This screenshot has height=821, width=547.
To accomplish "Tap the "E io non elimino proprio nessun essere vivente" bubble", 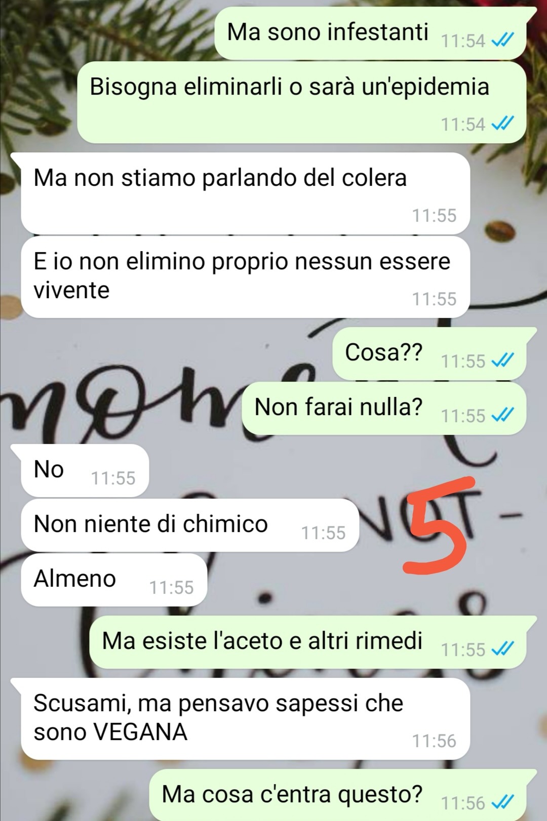I will (x=246, y=277).
